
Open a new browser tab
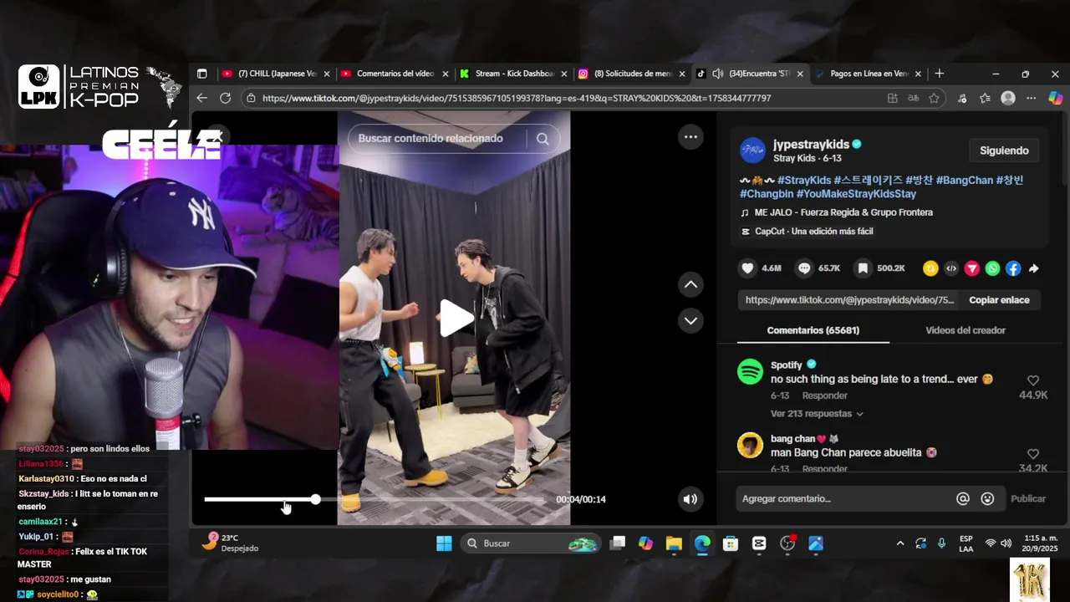pos(940,74)
